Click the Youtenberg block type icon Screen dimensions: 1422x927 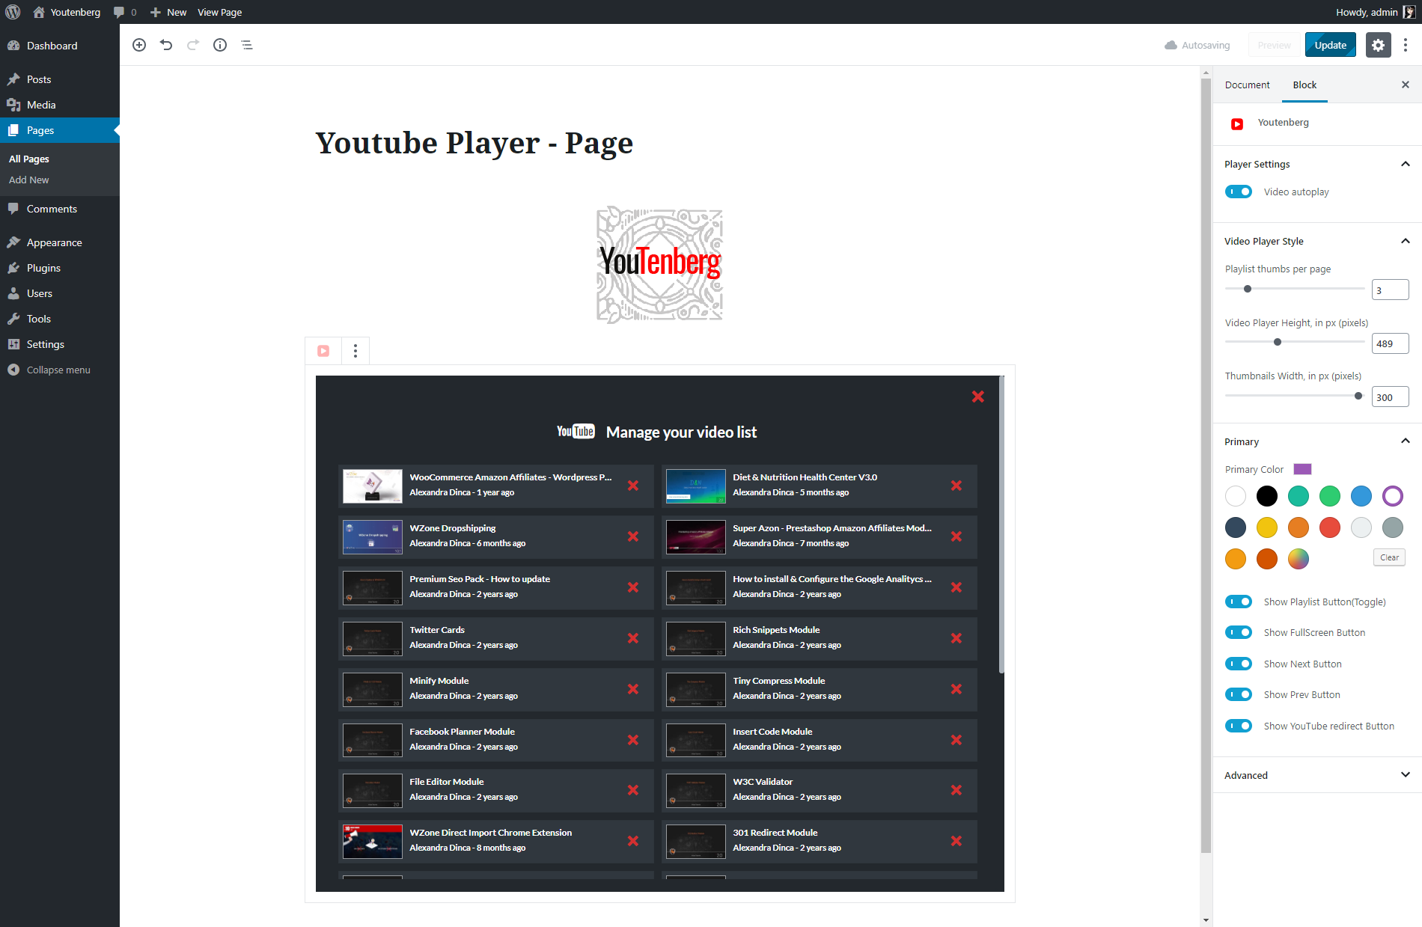coord(323,351)
